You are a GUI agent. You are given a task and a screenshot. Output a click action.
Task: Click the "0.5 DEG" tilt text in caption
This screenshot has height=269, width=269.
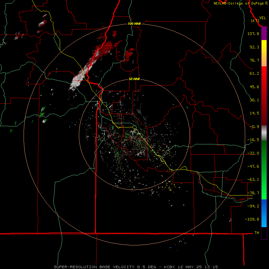(x=146, y=267)
